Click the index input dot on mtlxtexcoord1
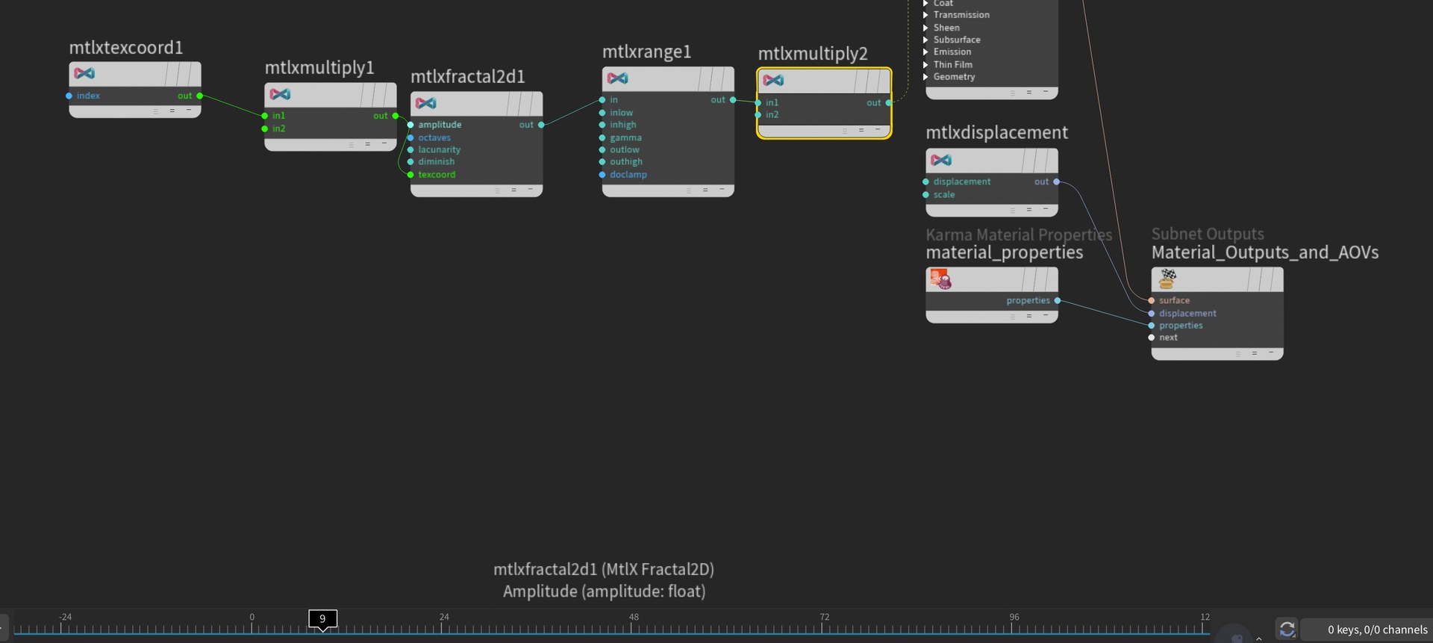Viewport: 1433px width, 643px height. (x=69, y=96)
